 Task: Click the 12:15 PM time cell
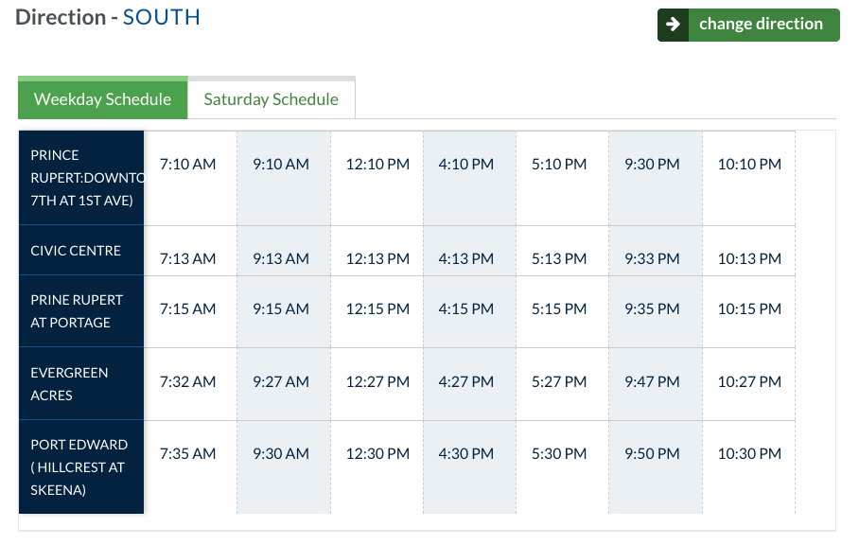(377, 309)
